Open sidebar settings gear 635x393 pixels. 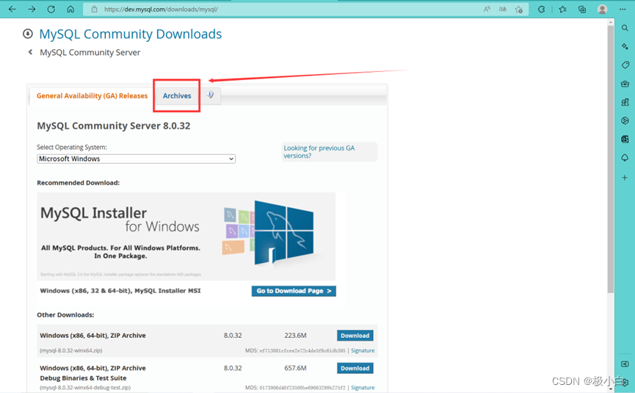coord(626,382)
